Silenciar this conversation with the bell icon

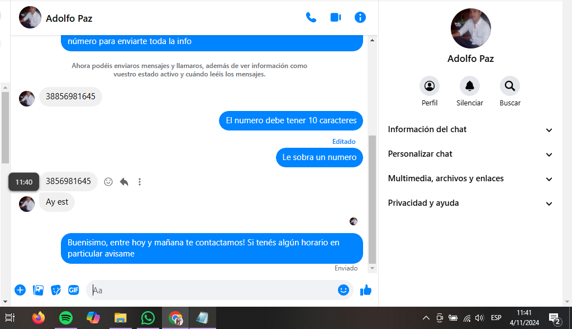coord(469,86)
